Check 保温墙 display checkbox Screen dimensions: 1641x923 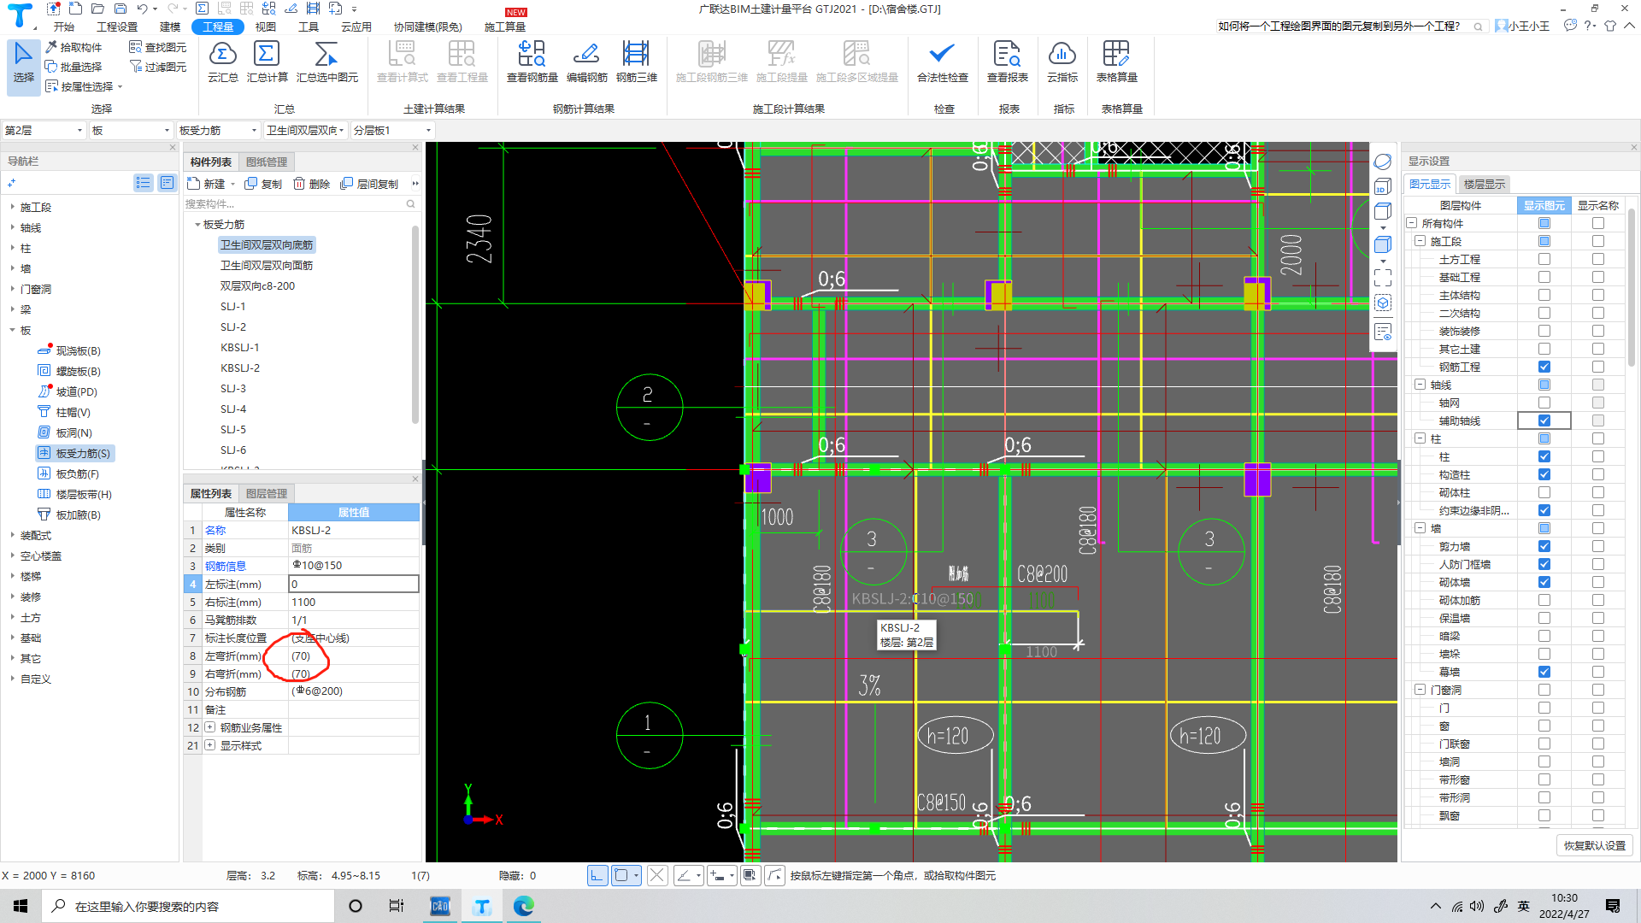point(1544,618)
